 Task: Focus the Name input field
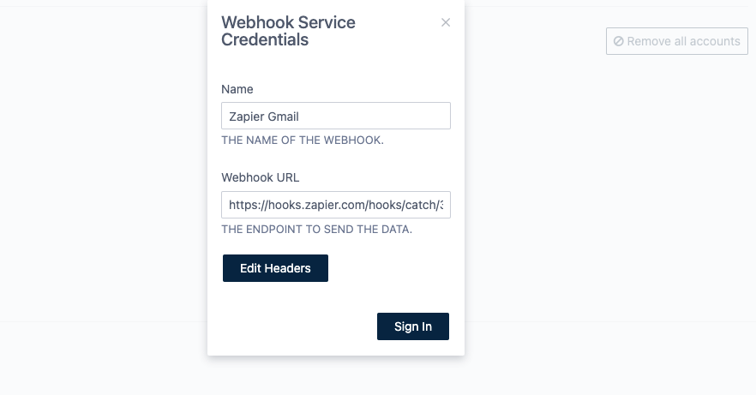(x=335, y=117)
